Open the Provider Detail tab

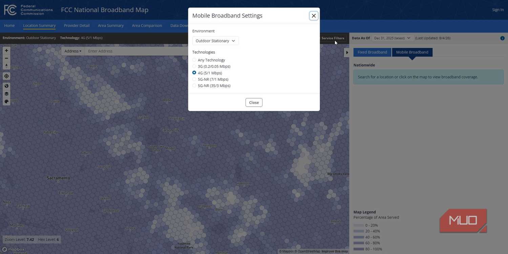pyautogui.click(x=77, y=26)
